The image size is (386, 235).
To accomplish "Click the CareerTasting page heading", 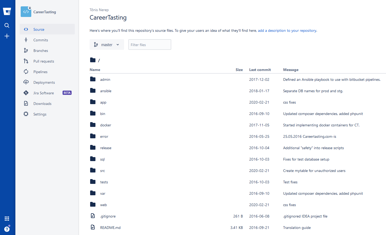I will (x=108, y=17).
